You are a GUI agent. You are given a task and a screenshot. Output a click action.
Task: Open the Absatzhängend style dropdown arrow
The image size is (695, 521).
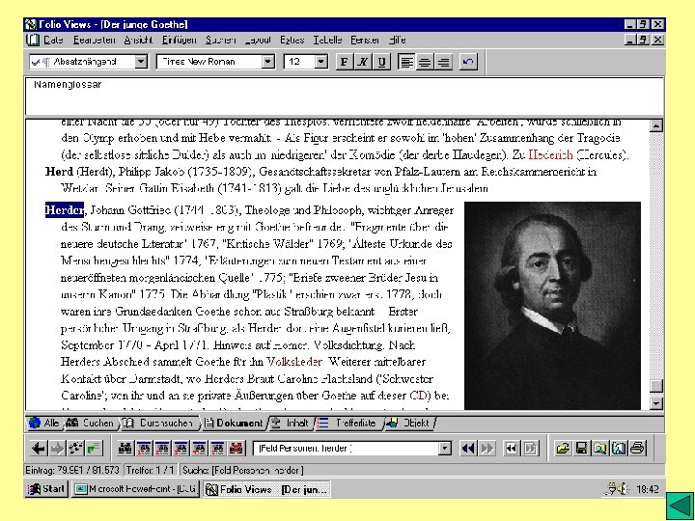tap(141, 62)
